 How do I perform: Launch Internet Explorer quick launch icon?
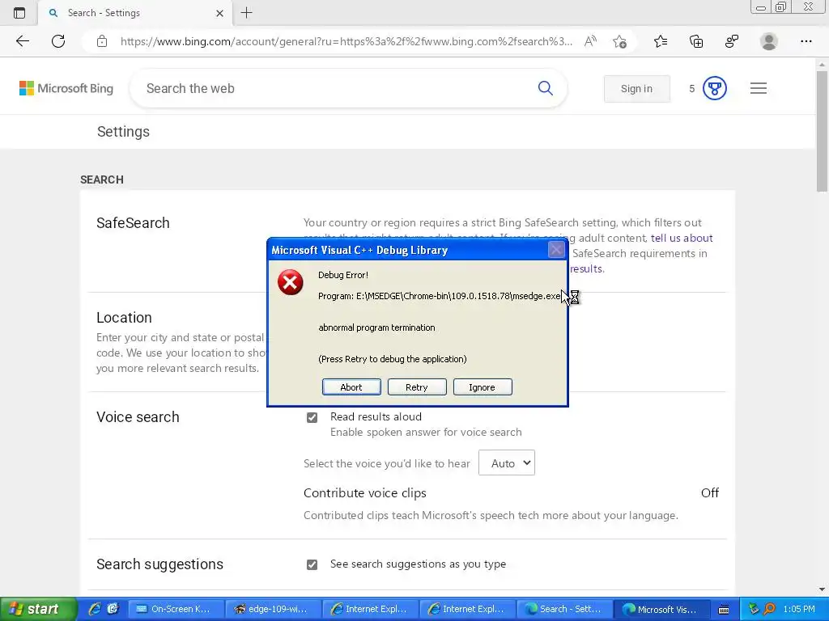point(95,609)
